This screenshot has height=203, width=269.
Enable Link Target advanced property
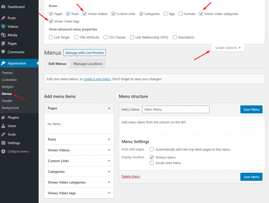tap(51, 37)
